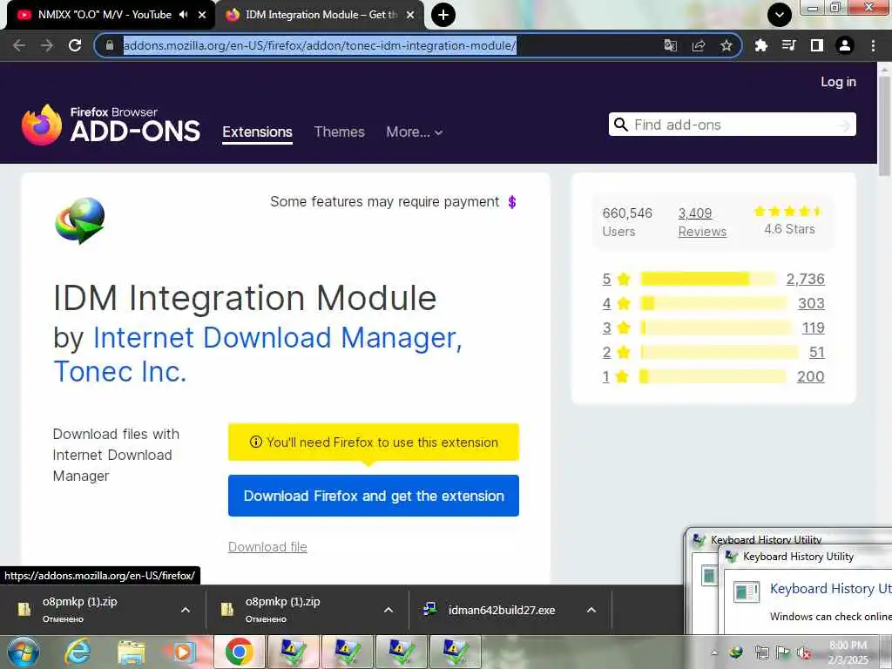Open the Extensions navigation item
Image resolution: width=892 pixels, height=669 pixels.
tap(257, 132)
